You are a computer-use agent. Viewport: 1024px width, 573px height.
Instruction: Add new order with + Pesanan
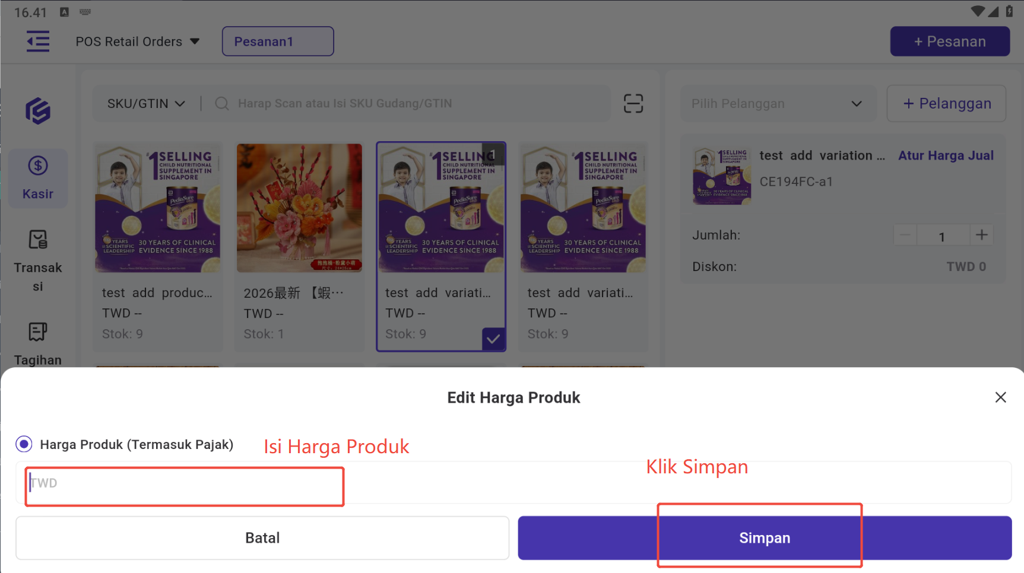(x=950, y=42)
